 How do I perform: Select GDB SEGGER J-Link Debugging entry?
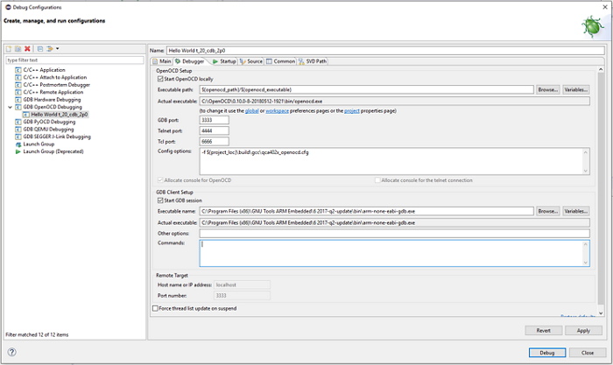point(57,137)
